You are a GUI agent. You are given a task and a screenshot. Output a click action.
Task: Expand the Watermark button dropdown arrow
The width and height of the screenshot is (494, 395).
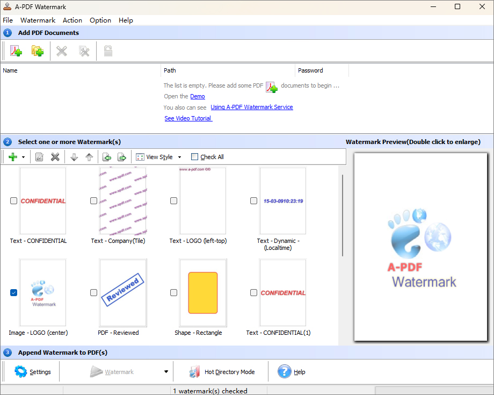(x=166, y=372)
